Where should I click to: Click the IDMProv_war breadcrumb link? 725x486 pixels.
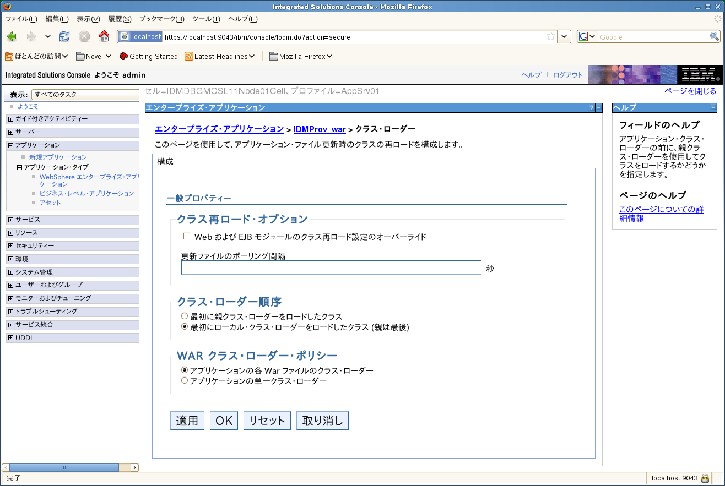[320, 129]
